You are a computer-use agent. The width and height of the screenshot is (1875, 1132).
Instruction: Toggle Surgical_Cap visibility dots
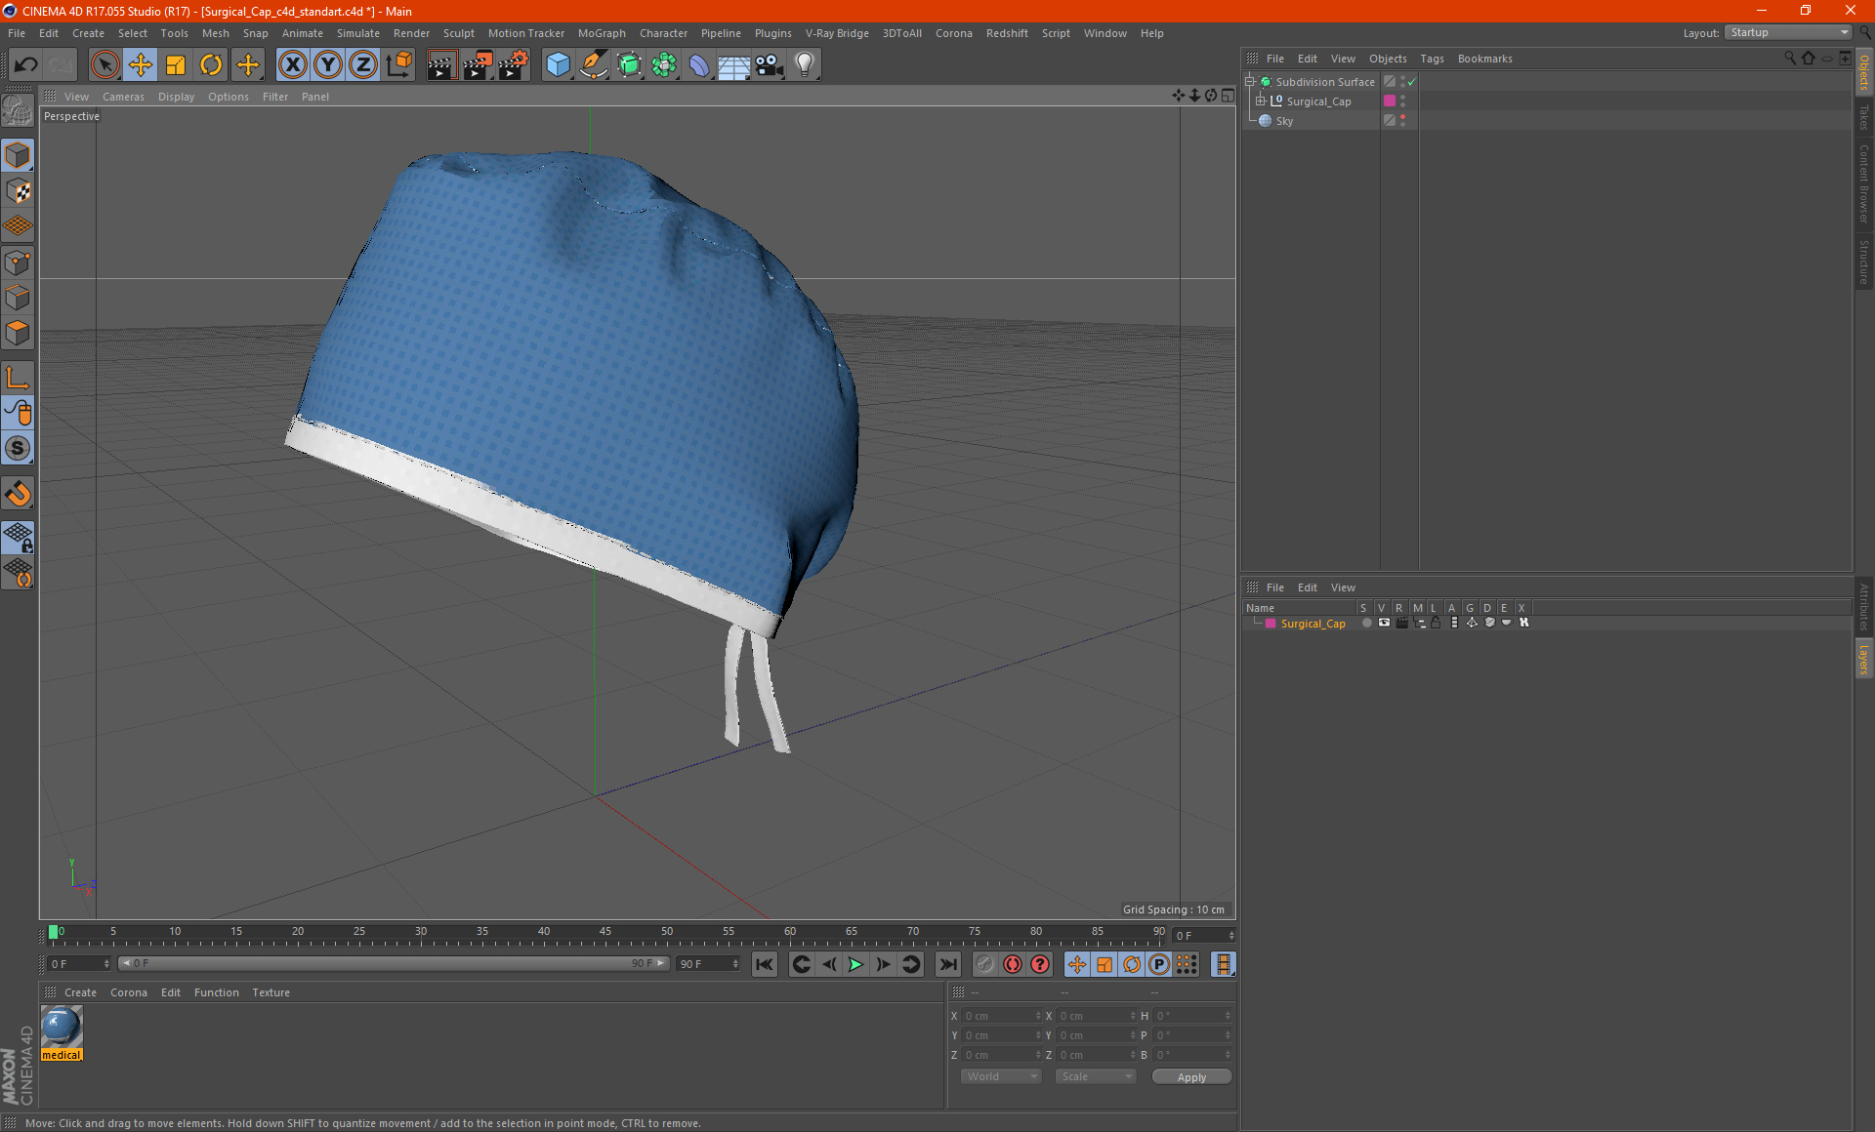[1403, 101]
